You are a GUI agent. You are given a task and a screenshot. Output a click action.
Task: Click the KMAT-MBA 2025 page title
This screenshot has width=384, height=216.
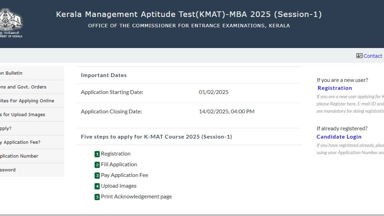pyautogui.click(x=189, y=14)
